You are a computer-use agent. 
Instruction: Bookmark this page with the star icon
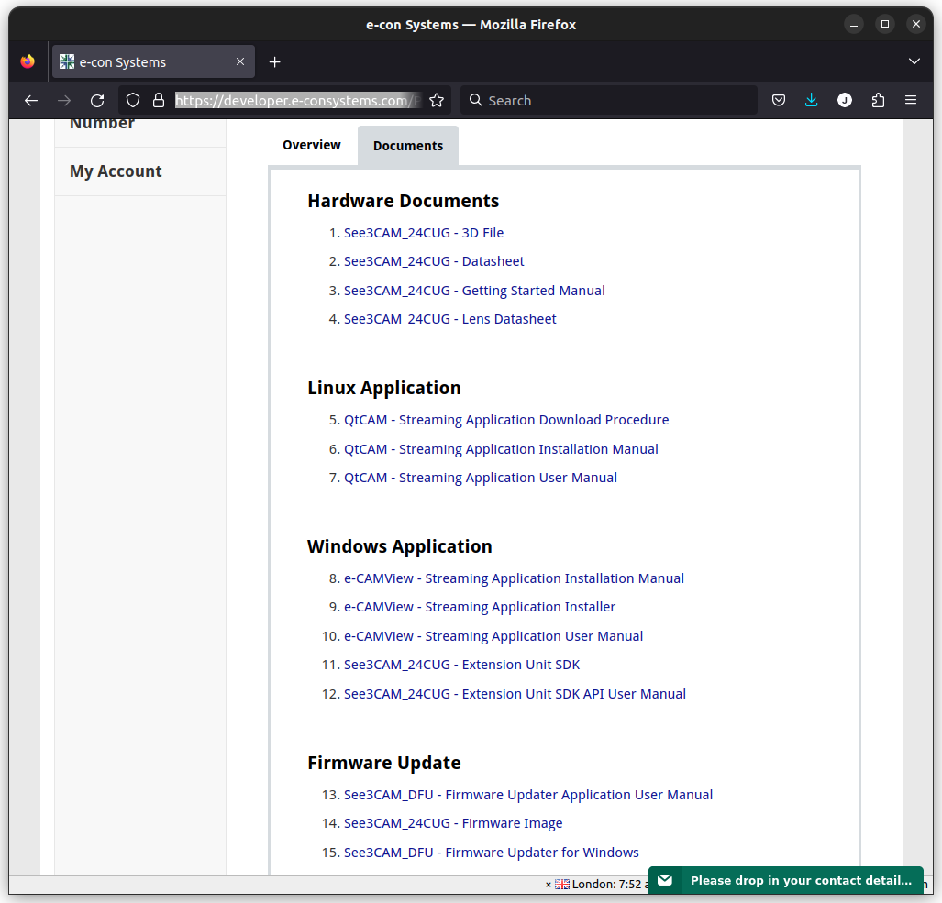(x=437, y=100)
